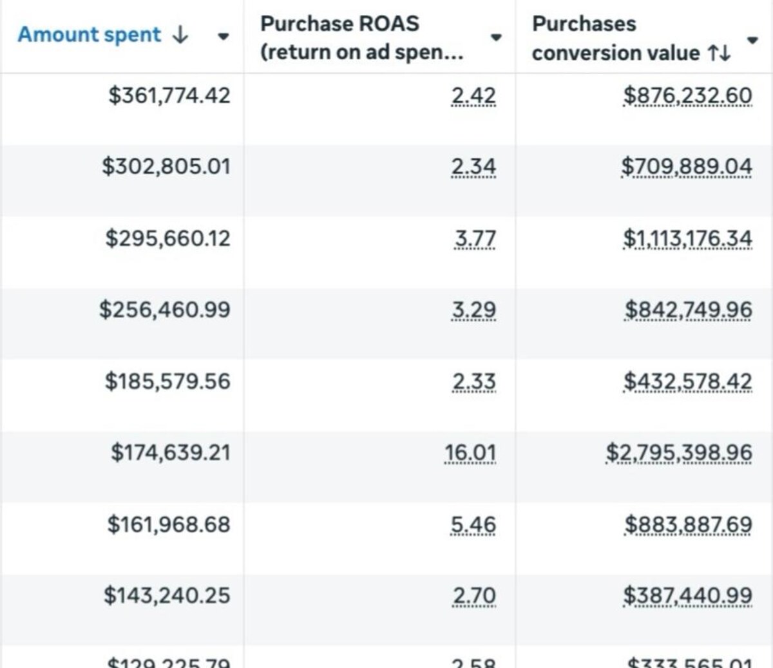Click the 2.42 ROAS value
This screenshot has height=668, width=773.
(474, 95)
